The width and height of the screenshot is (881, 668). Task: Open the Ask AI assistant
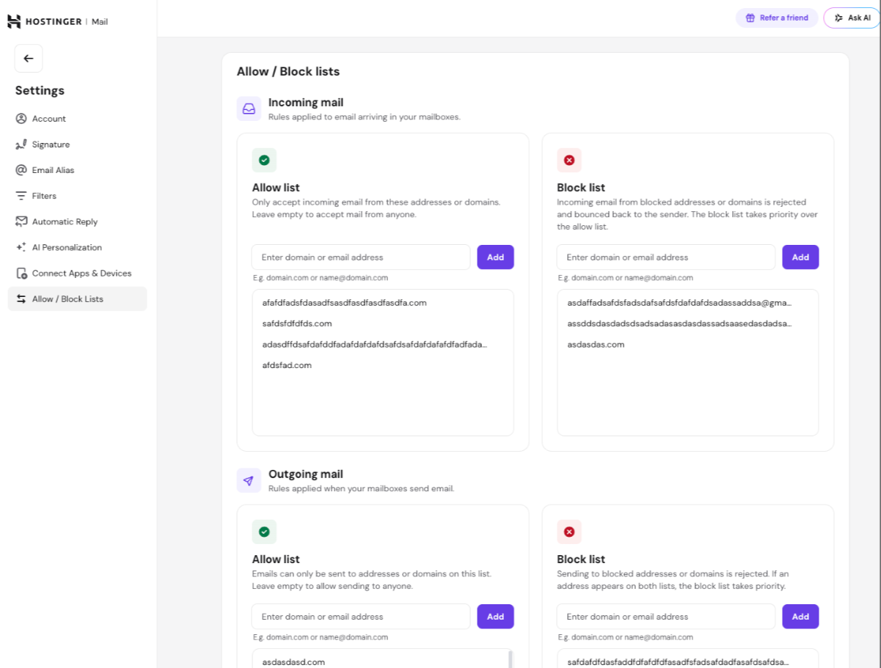click(x=852, y=18)
